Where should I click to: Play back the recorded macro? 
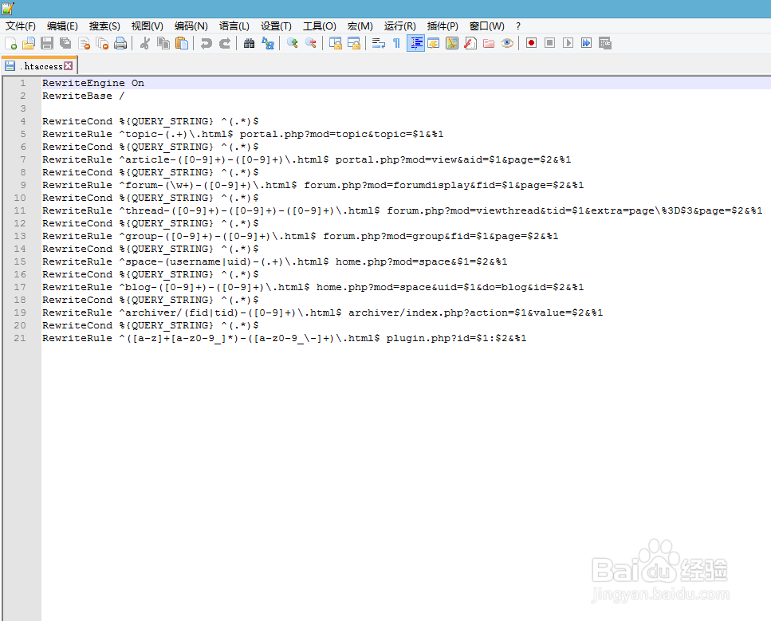[568, 43]
